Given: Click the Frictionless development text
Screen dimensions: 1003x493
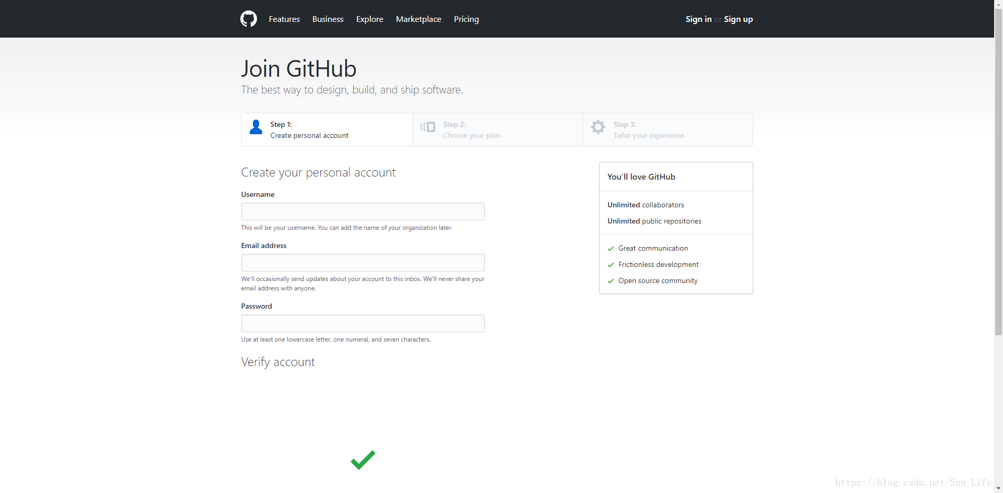Looking at the screenshot, I should click(658, 264).
